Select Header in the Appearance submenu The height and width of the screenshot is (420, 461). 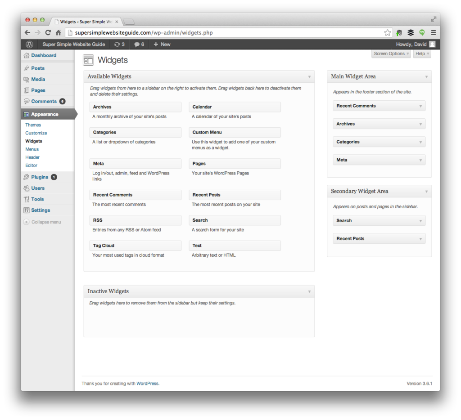point(32,157)
